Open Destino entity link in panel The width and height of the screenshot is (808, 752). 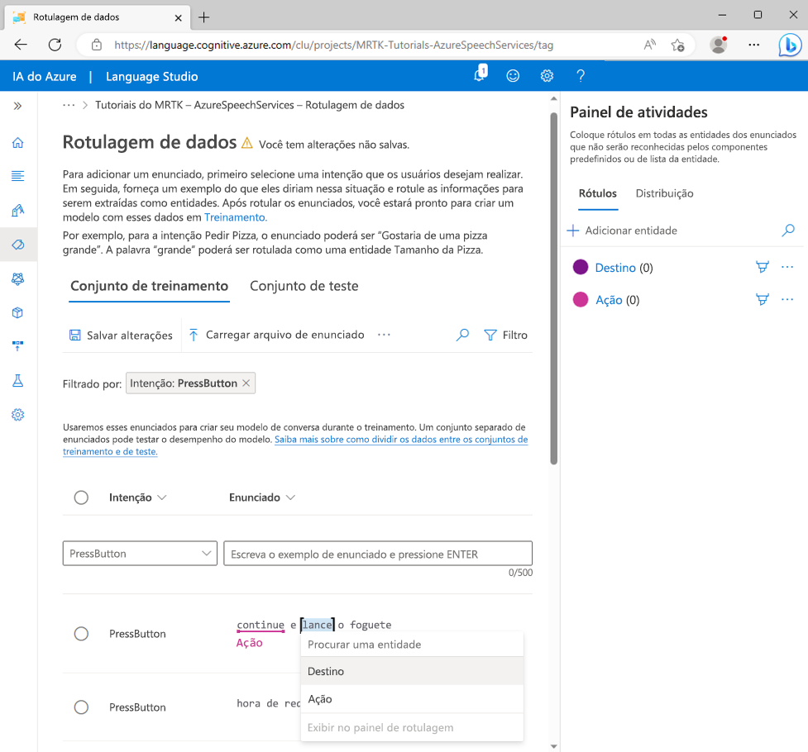(615, 268)
